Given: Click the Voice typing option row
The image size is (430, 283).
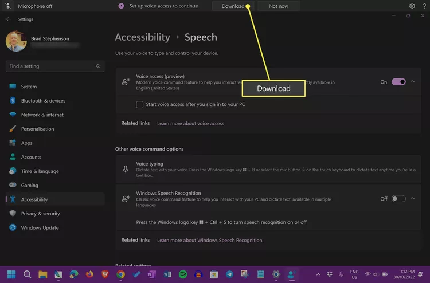Looking at the screenshot, I should (268, 169).
